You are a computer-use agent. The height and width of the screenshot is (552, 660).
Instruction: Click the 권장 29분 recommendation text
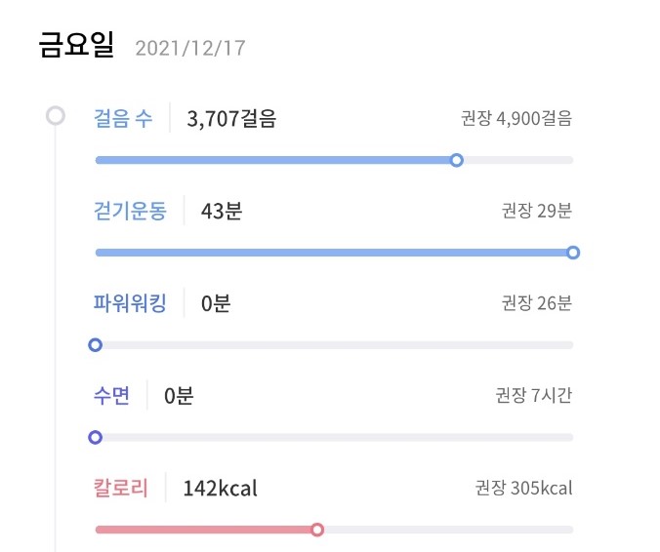pyautogui.click(x=537, y=211)
